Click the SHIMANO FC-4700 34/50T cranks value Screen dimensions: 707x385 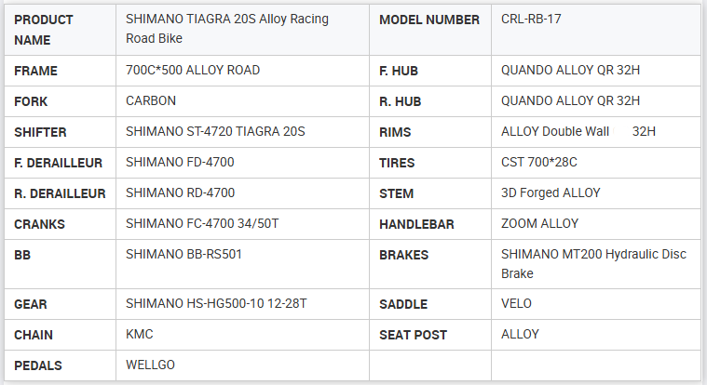[x=201, y=224]
